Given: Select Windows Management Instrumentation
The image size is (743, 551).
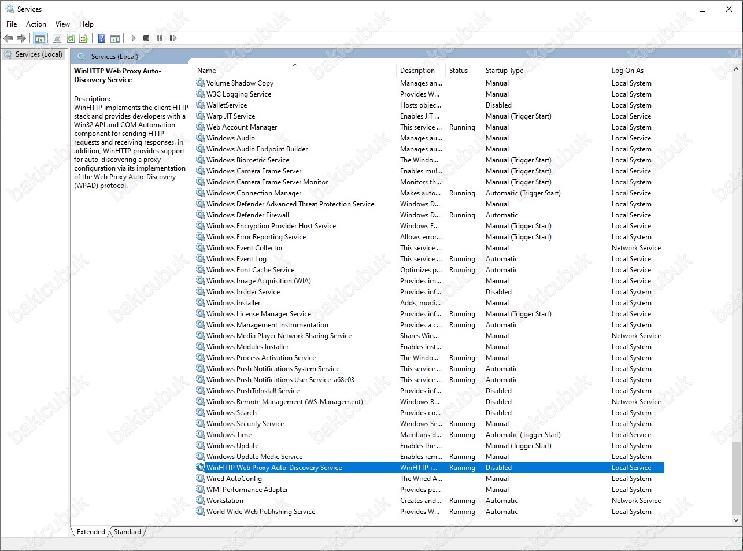Looking at the screenshot, I should (430, 325).
